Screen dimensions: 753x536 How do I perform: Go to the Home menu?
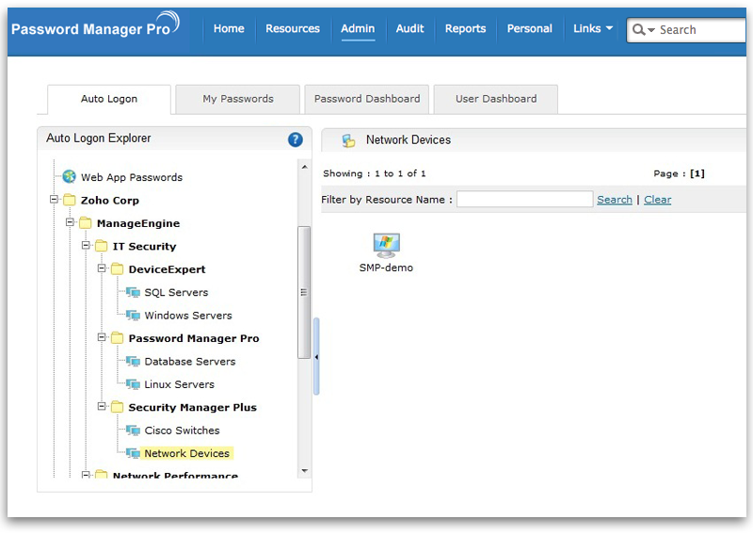pos(229,29)
